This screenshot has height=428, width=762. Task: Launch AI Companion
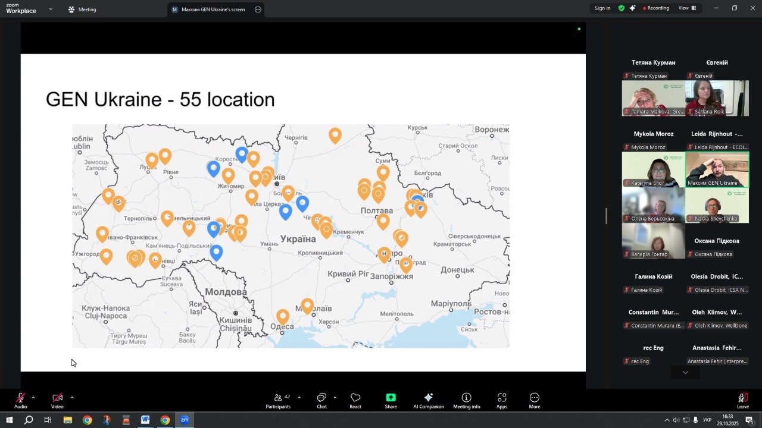coord(428,401)
